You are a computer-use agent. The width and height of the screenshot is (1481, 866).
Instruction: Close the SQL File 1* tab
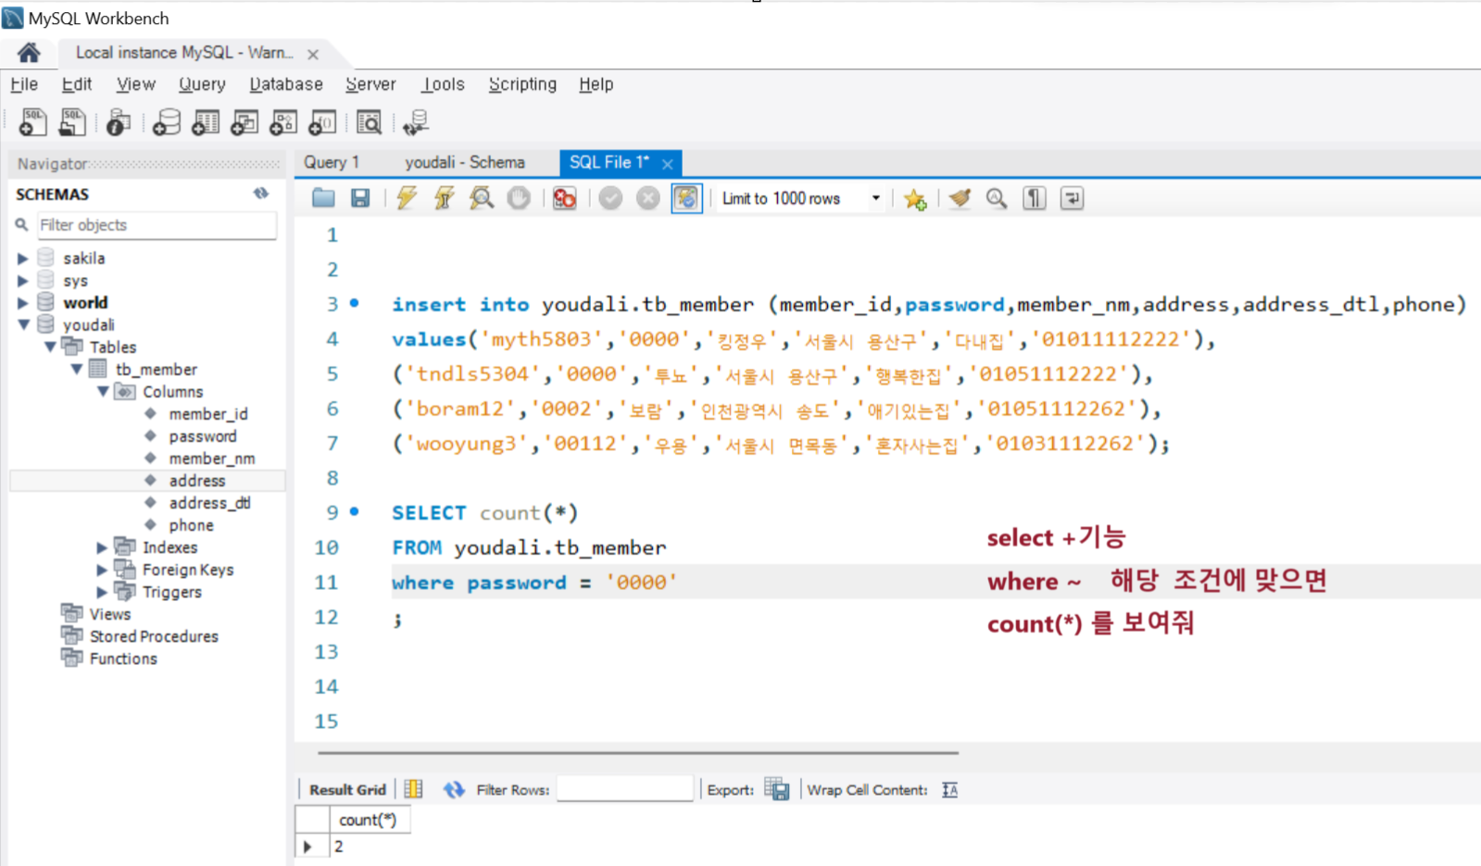[x=667, y=164]
